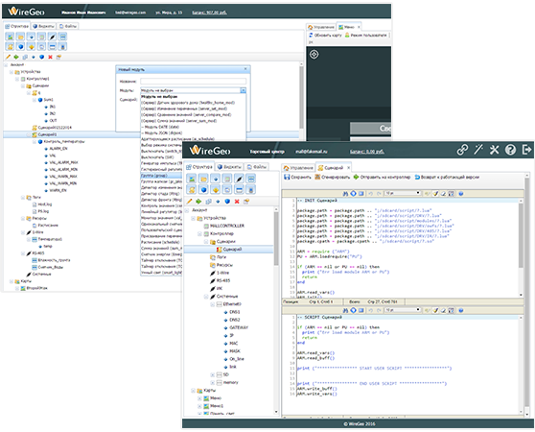The image size is (535, 432).
Task: Click the blue sphere module palette icon in front window
Action: 203,189
